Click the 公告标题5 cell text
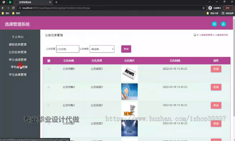Viewport: 235px width, 141px height. pos(69,69)
